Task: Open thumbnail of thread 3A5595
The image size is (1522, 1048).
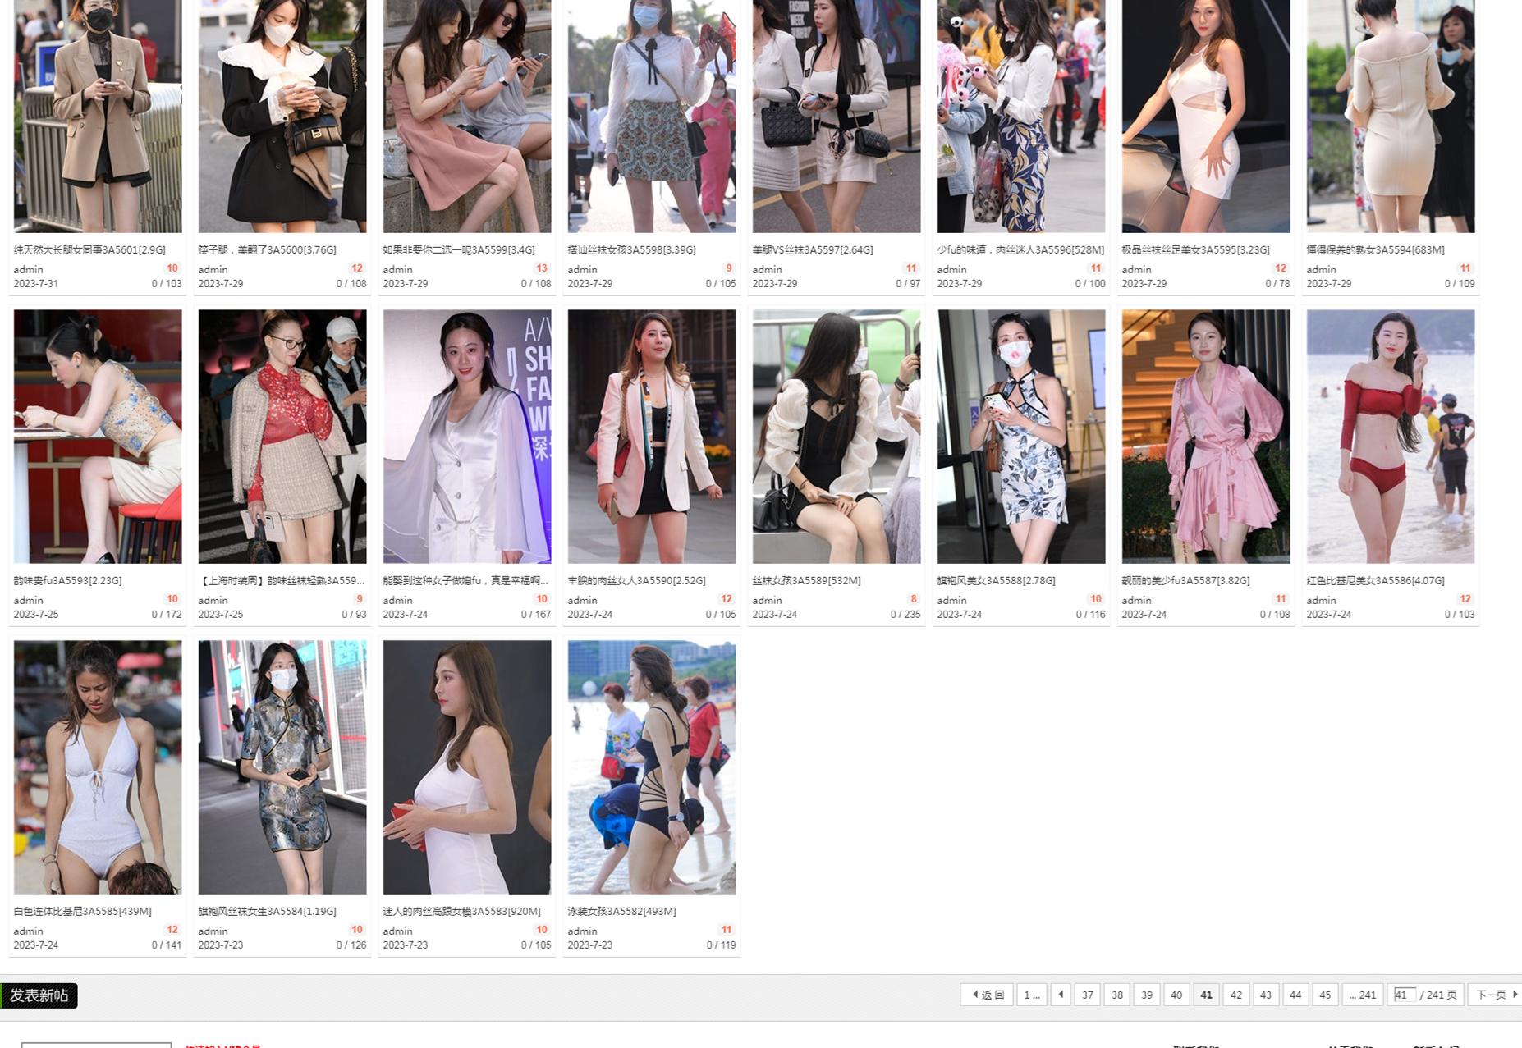Action: coord(1206,116)
